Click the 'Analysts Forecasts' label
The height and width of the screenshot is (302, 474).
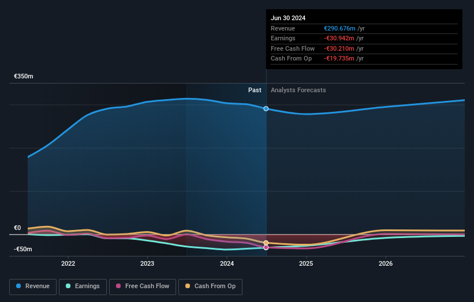point(298,90)
